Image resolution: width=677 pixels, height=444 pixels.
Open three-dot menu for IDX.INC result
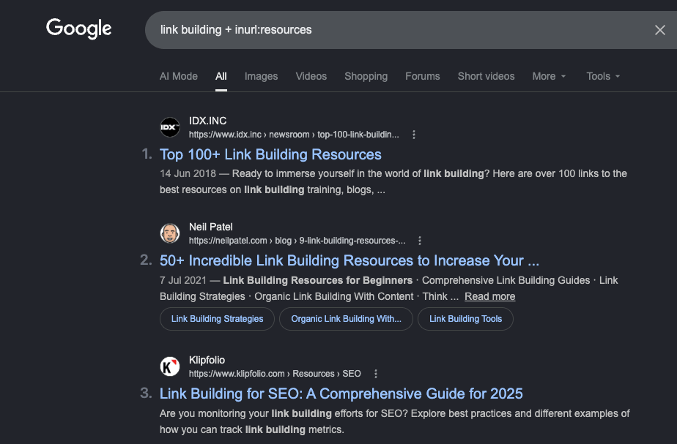tap(414, 135)
